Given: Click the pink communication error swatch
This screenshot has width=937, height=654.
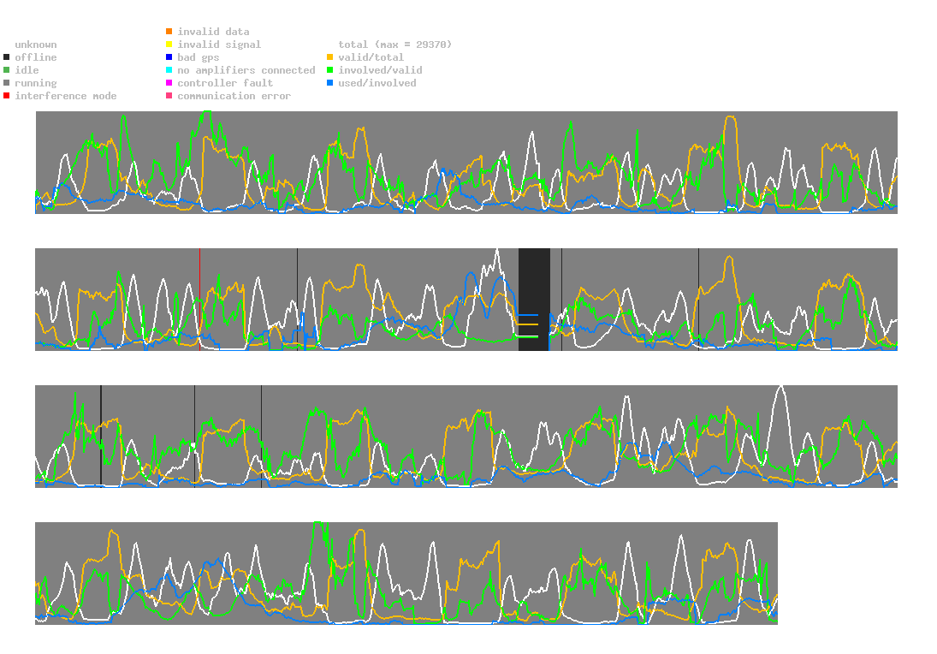Looking at the screenshot, I should pyautogui.click(x=169, y=96).
